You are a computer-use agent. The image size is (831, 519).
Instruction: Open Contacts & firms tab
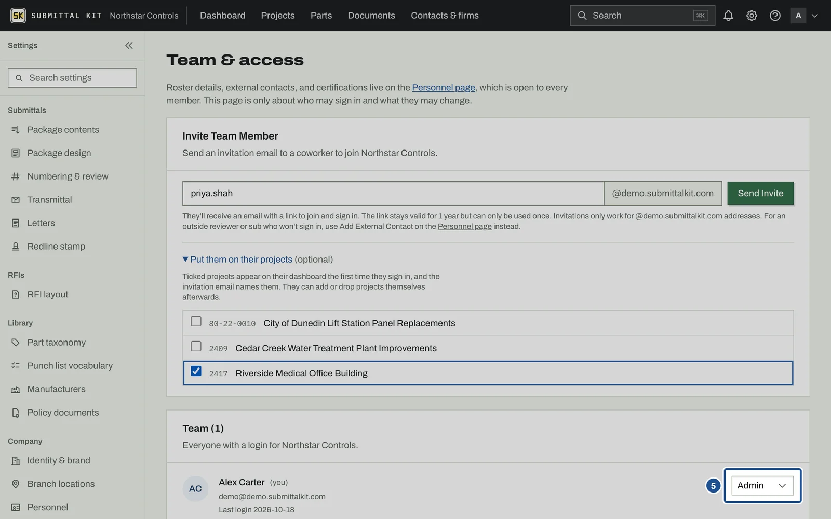point(445,16)
